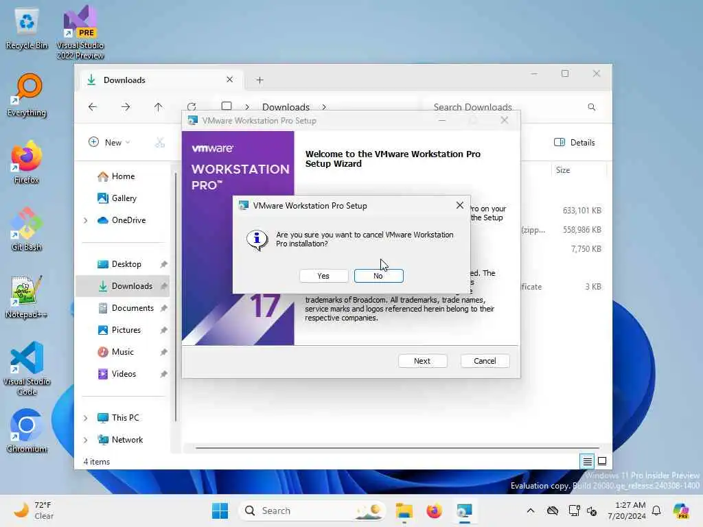This screenshot has width=703, height=527.
Task: Click the horizontal scrollbar in Explorer
Action: click(x=397, y=447)
